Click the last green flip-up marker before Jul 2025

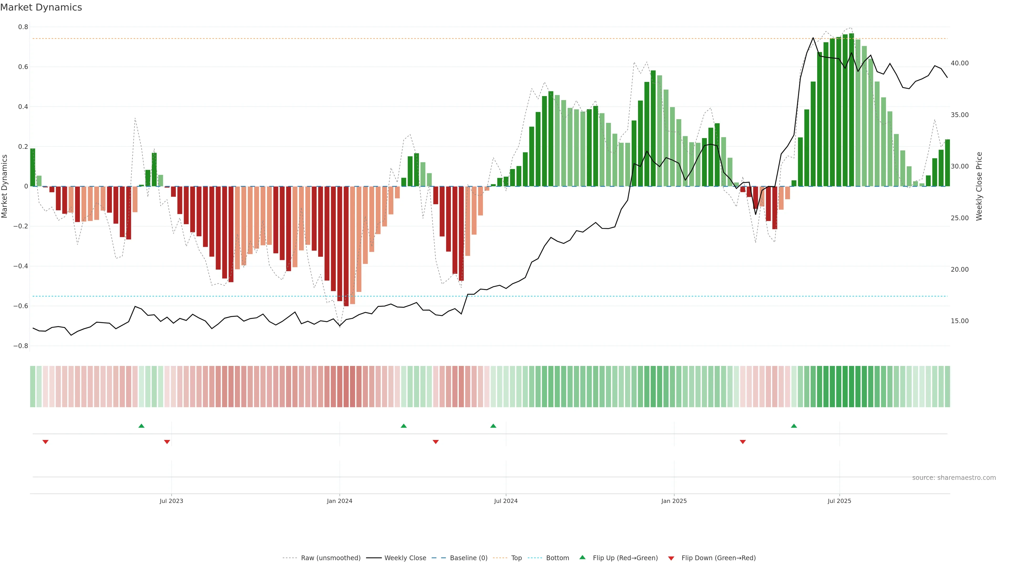coord(794,426)
